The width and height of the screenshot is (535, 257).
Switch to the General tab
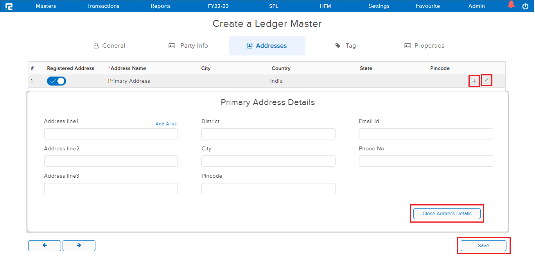click(x=109, y=46)
